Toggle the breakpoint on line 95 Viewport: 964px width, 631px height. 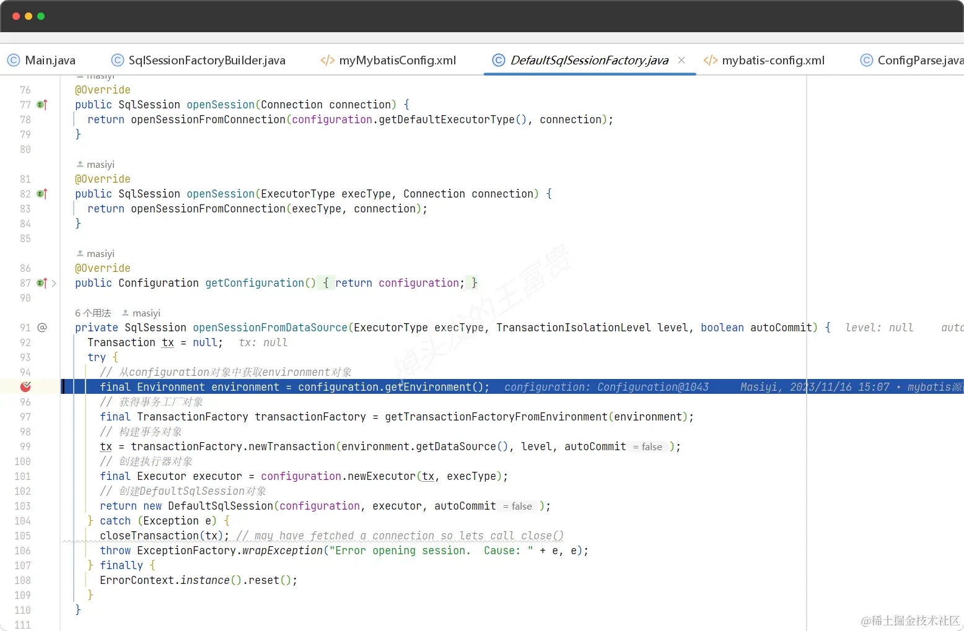[25, 387]
